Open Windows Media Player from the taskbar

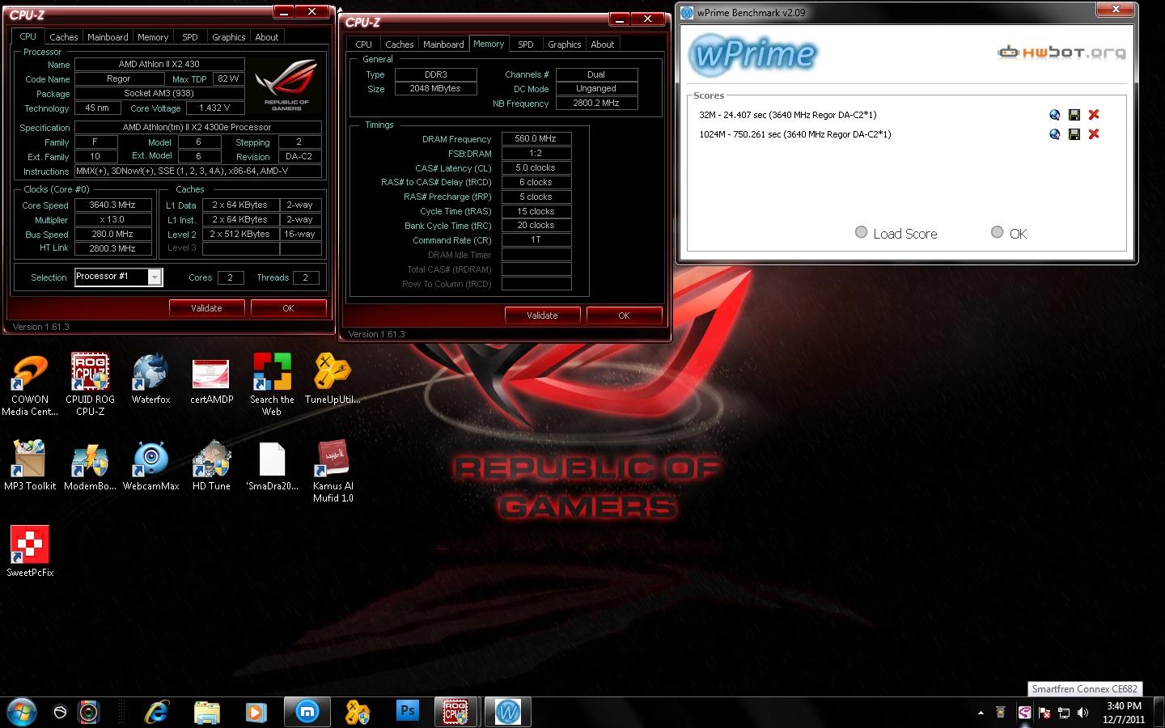(x=256, y=712)
